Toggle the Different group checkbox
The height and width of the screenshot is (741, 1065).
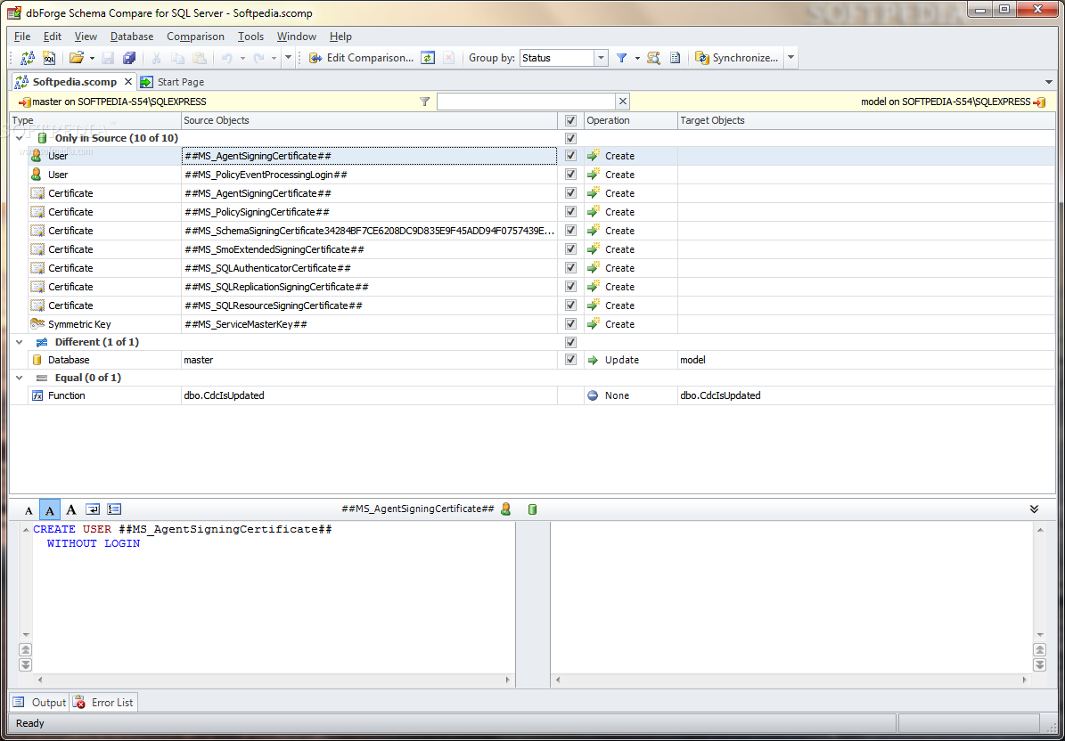click(570, 343)
